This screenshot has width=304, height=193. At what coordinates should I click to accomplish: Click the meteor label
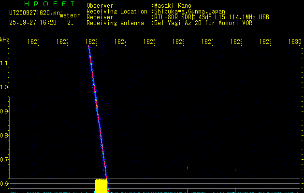(x=70, y=15)
